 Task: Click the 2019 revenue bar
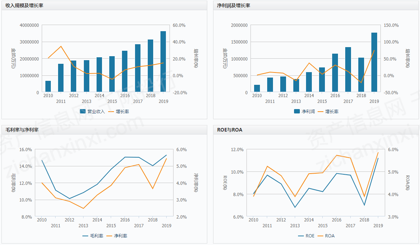(x=163, y=62)
